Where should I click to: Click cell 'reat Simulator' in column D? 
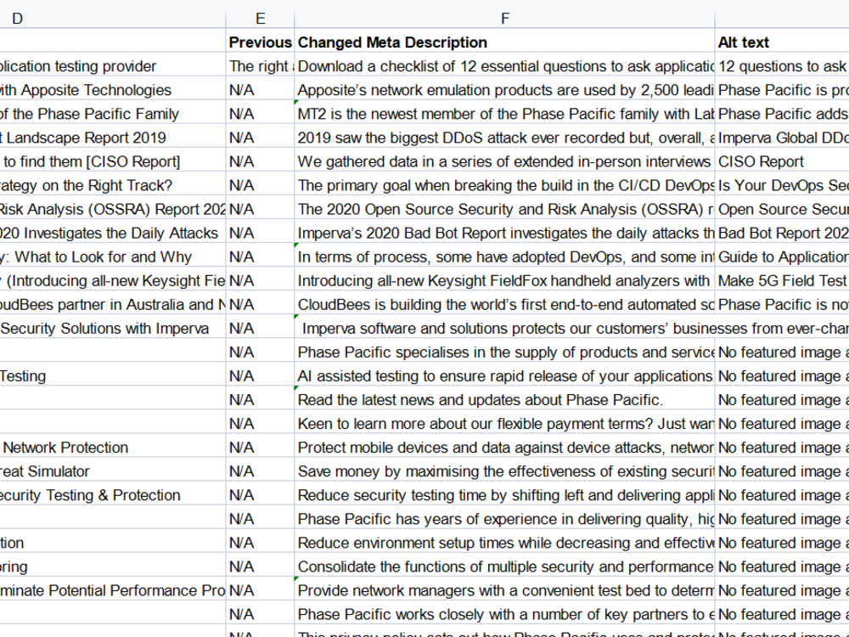point(113,471)
